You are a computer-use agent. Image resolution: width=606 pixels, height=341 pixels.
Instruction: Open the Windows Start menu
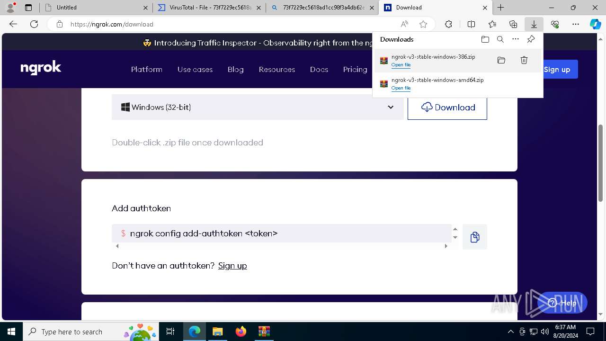coord(11,332)
